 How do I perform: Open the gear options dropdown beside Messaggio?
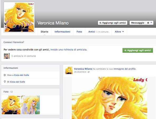[150, 23]
